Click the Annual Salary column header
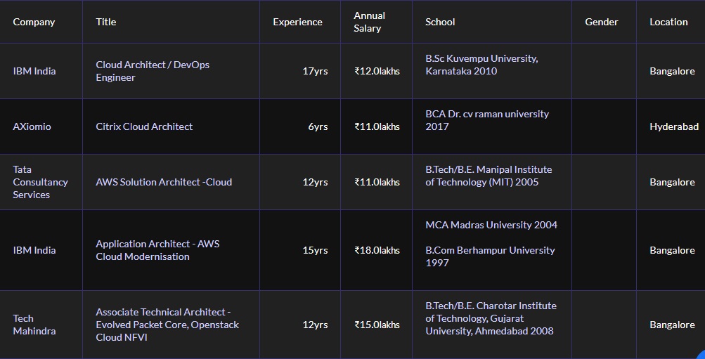The height and width of the screenshot is (359, 705). (369, 22)
